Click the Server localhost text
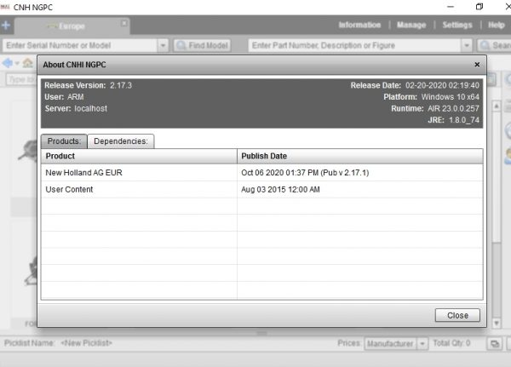Viewport: 511px width, 367px height. point(76,108)
